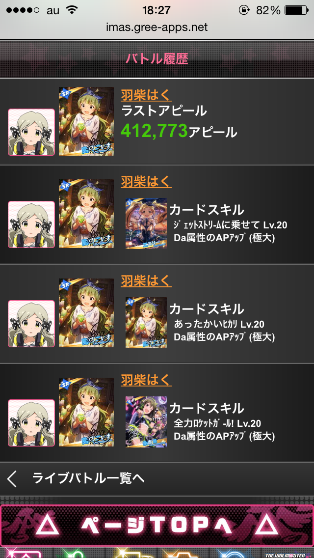Tap the 全力ロケットガール! skill card image
The height and width of the screenshot is (558, 314).
(146, 422)
